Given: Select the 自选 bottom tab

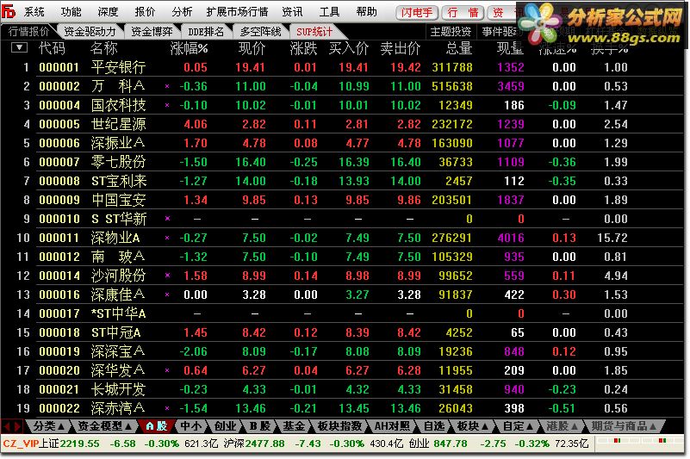Looking at the screenshot, I should (434, 426).
